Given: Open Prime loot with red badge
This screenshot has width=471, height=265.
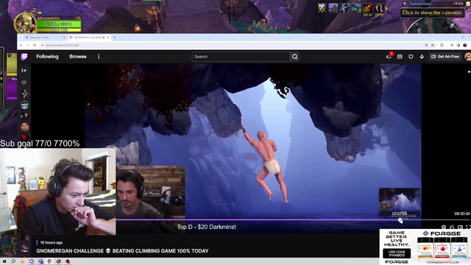Looking at the screenshot, I should [389, 56].
